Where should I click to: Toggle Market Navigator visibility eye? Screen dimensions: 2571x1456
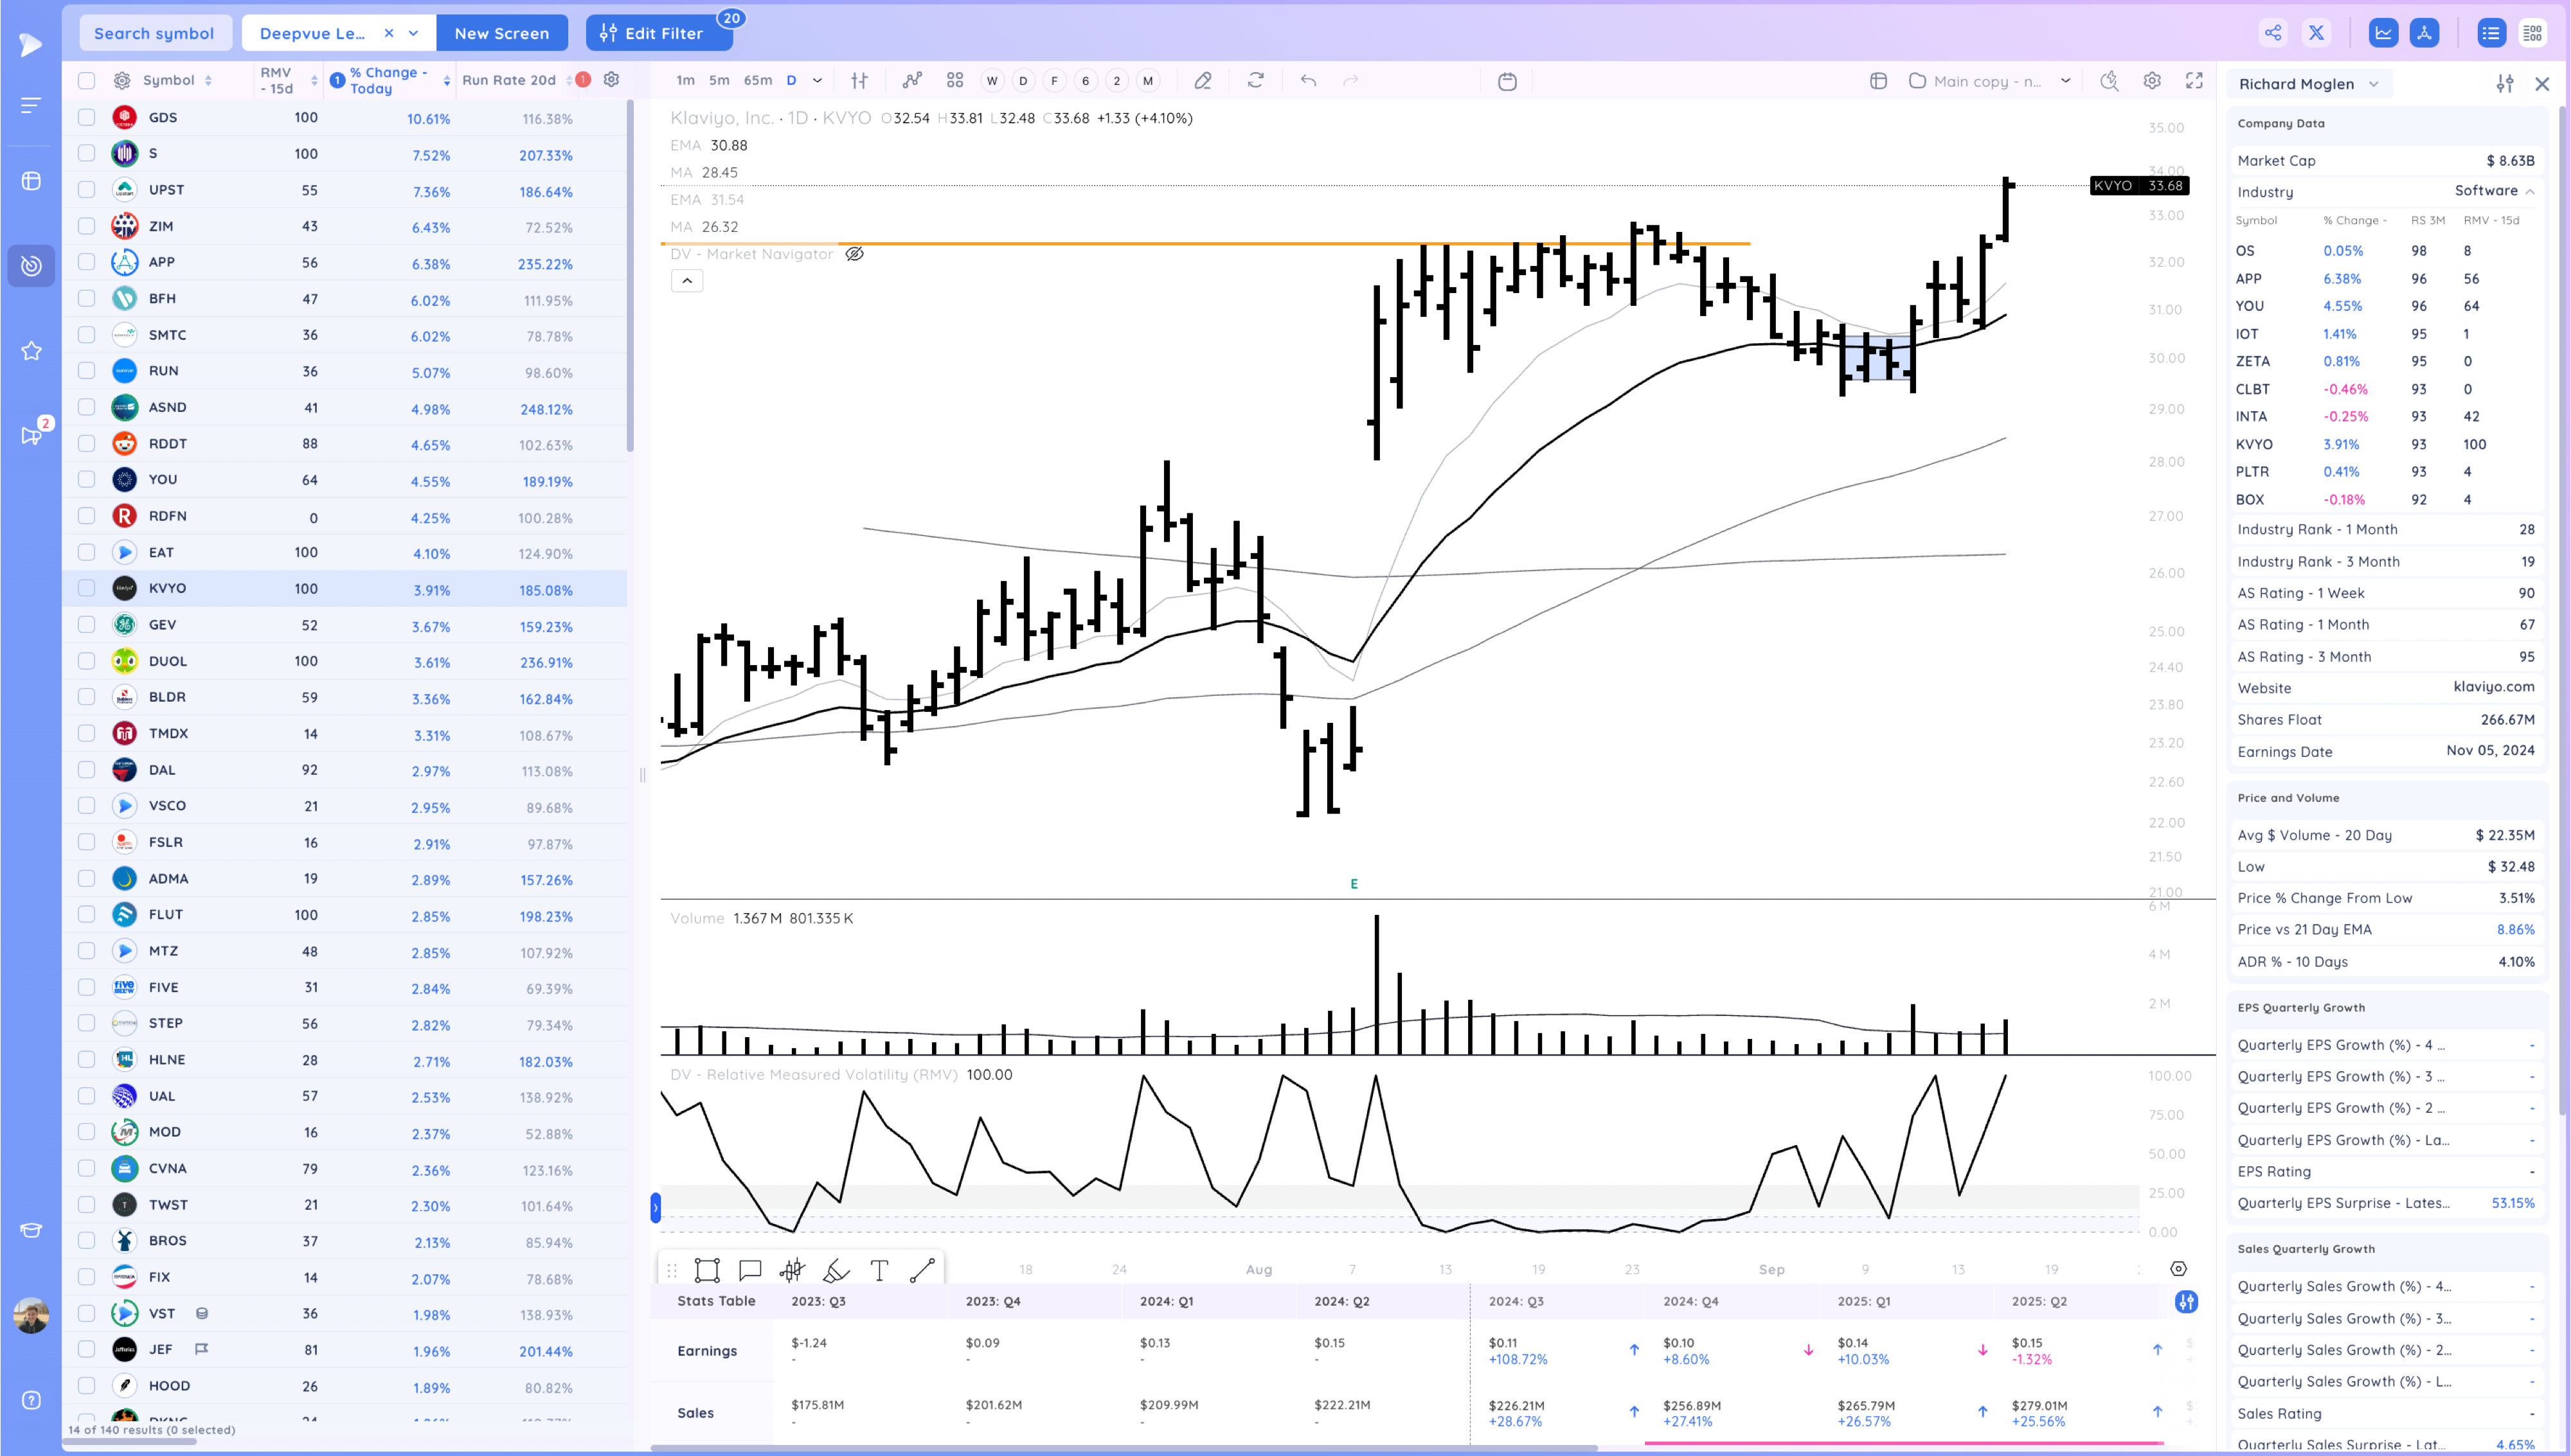[x=854, y=254]
